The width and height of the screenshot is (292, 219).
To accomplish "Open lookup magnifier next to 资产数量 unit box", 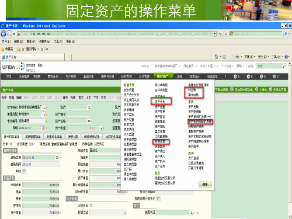I will pos(100,128).
